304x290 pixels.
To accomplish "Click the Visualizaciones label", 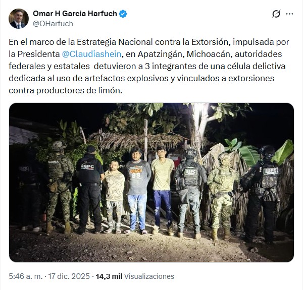I will click(x=149, y=276).
